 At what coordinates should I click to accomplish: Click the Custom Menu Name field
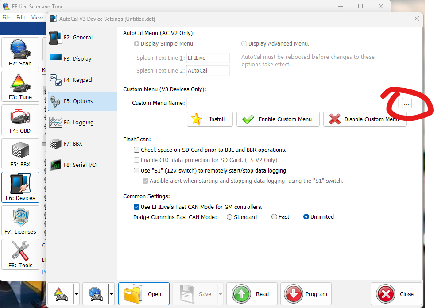[292, 103]
